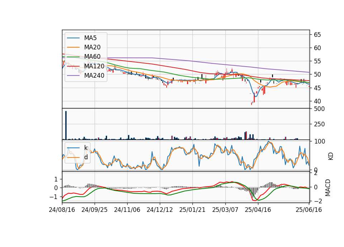This screenshot has height=247, width=344.
Task: Click the 60 price axis tick
Action: 317,48
